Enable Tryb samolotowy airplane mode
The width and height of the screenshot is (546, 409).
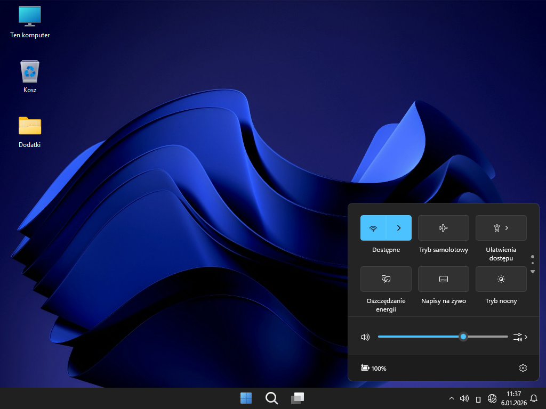click(x=443, y=228)
